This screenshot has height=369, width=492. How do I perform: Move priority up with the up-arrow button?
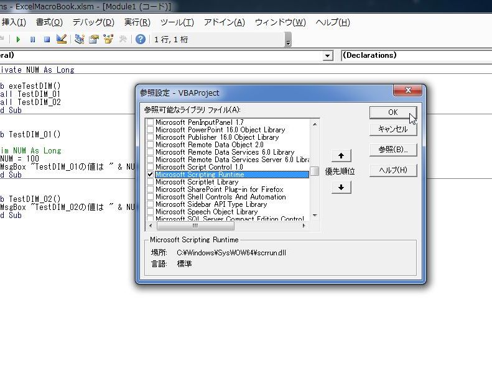pos(341,155)
